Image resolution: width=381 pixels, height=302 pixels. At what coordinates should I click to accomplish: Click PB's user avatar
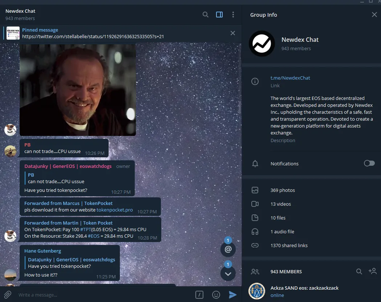point(10,151)
